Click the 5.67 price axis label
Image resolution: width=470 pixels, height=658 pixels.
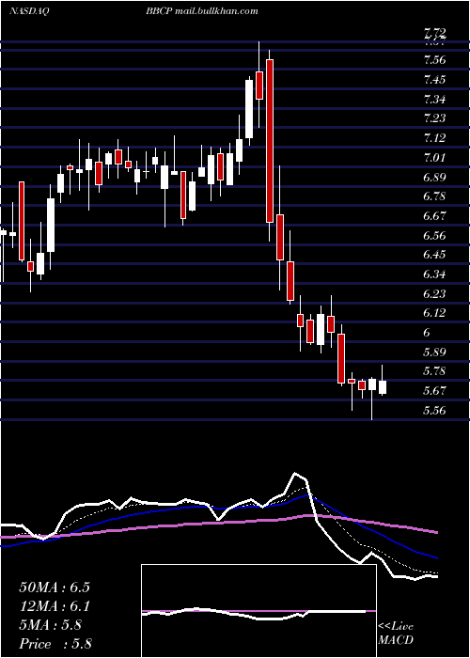point(434,391)
